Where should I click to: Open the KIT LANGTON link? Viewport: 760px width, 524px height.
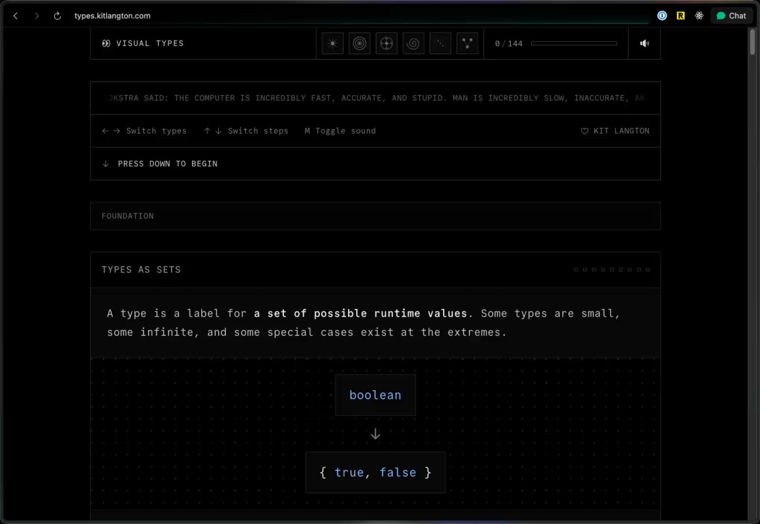point(615,131)
